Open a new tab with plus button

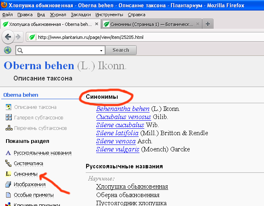[208, 24]
